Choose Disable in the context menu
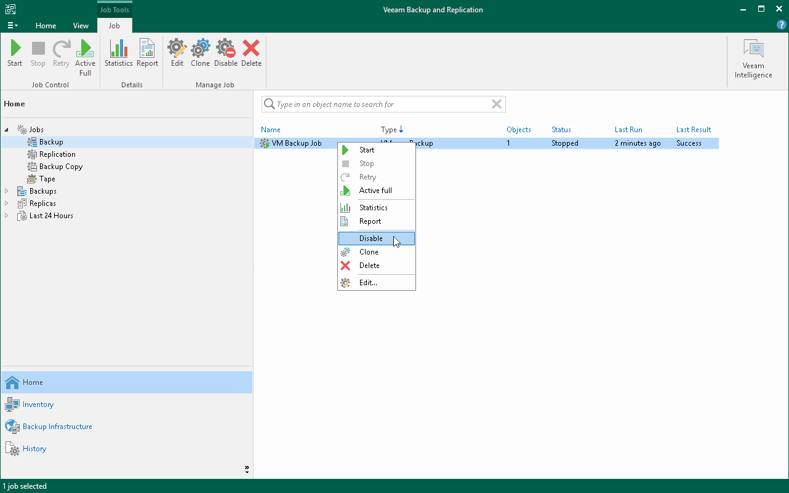789x493 pixels. (377, 239)
